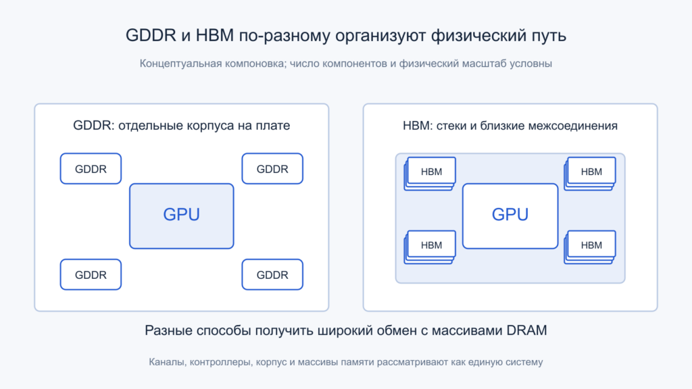Click the GPU block in the HBM panel
Image resolution: width=692 pixels, height=389 pixels.
[510, 216]
